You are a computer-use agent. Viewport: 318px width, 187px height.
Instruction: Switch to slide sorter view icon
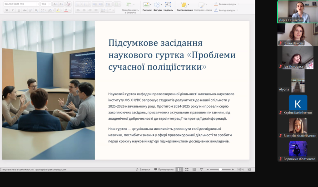[x=187, y=169]
